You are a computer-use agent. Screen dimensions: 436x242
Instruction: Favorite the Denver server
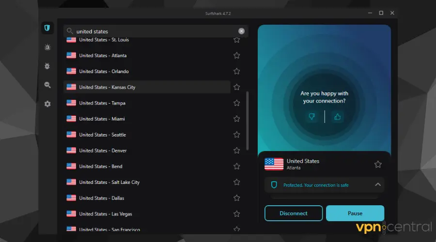[x=236, y=151]
